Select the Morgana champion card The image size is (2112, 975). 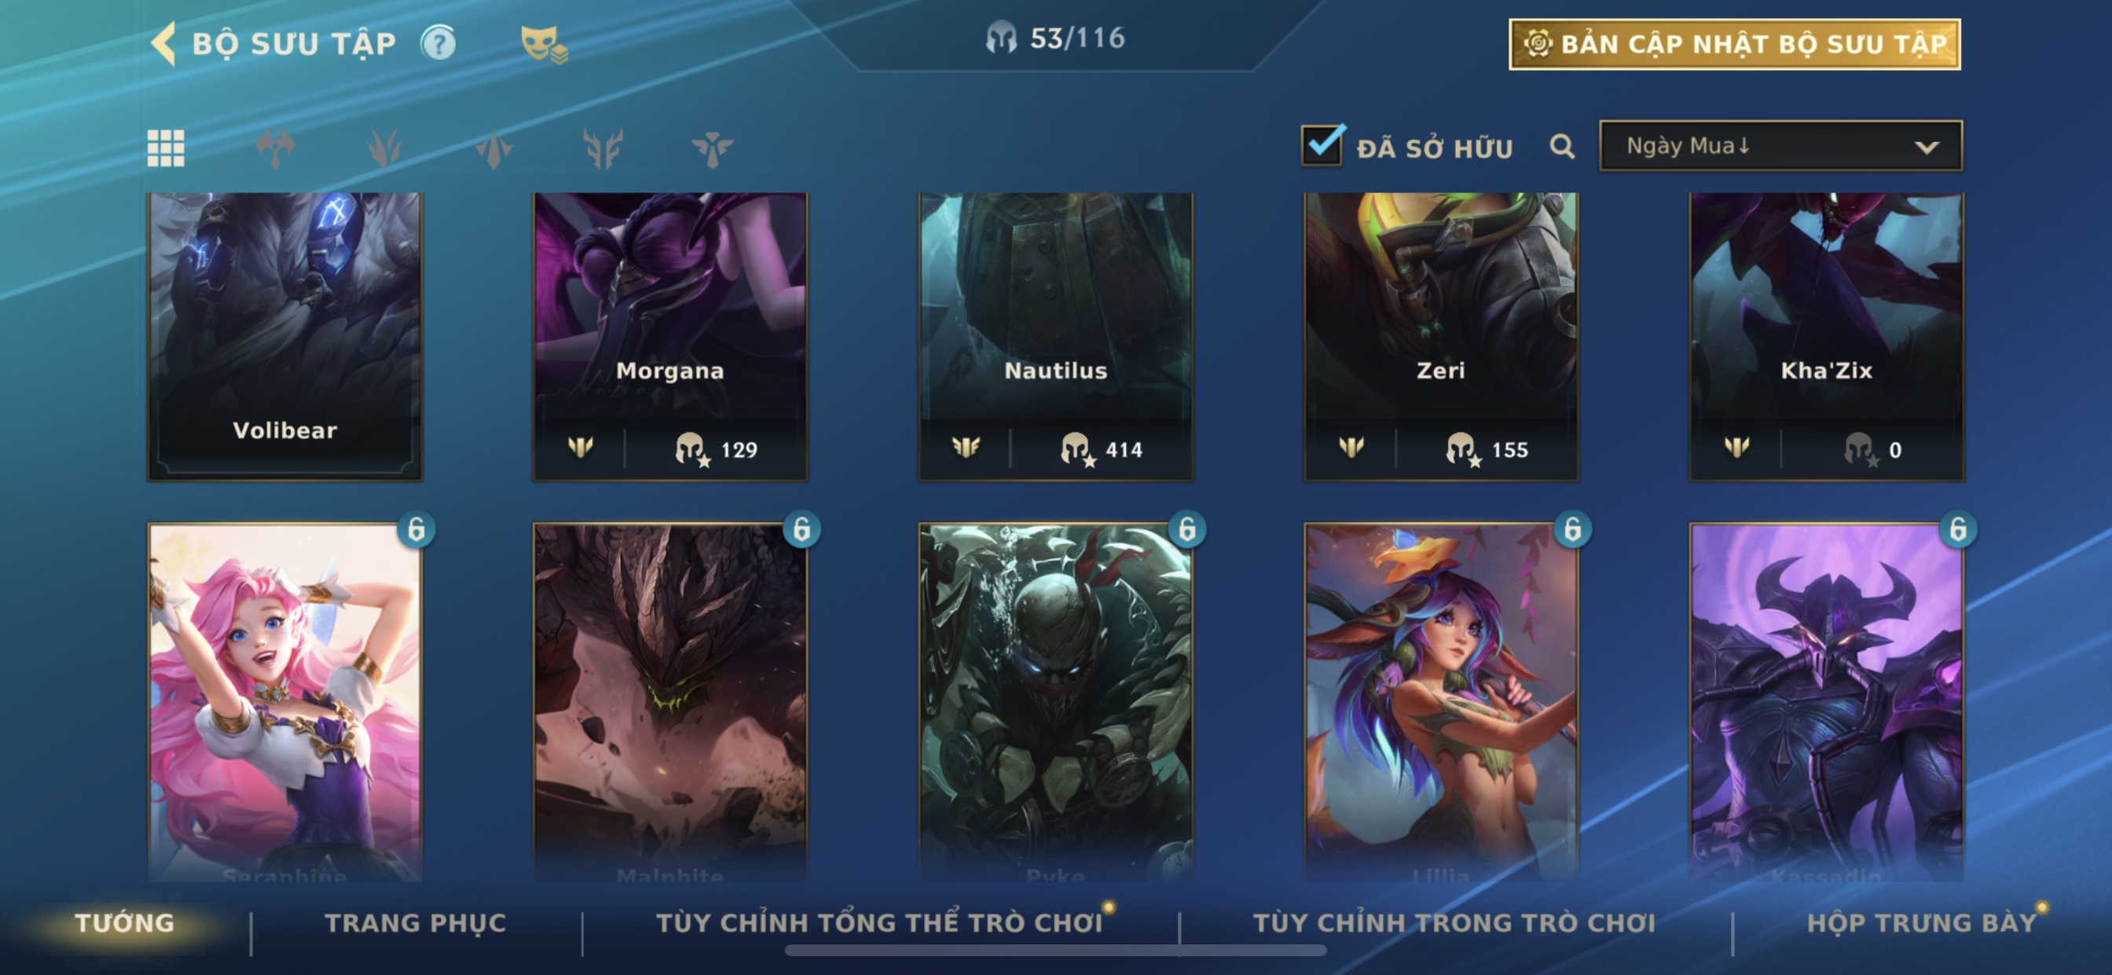(x=670, y=336)
